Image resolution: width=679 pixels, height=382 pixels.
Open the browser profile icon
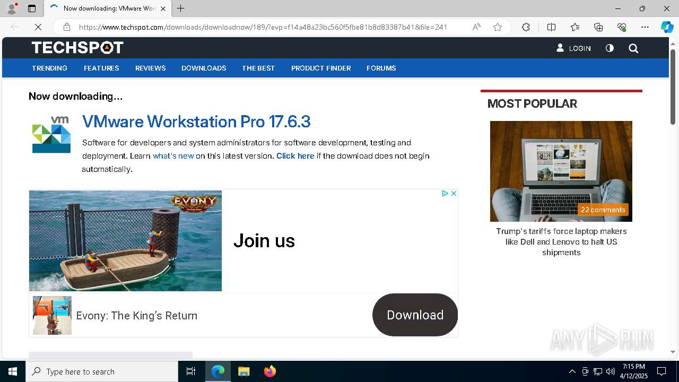pyautogui.click(x=11, y=8)
